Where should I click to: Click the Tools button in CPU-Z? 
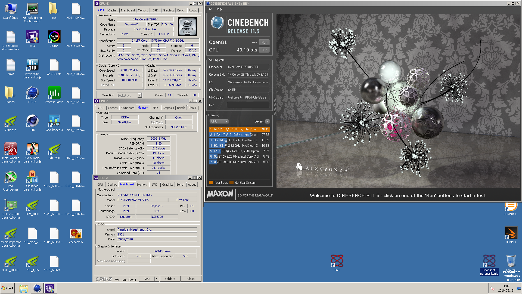(147, 279)
